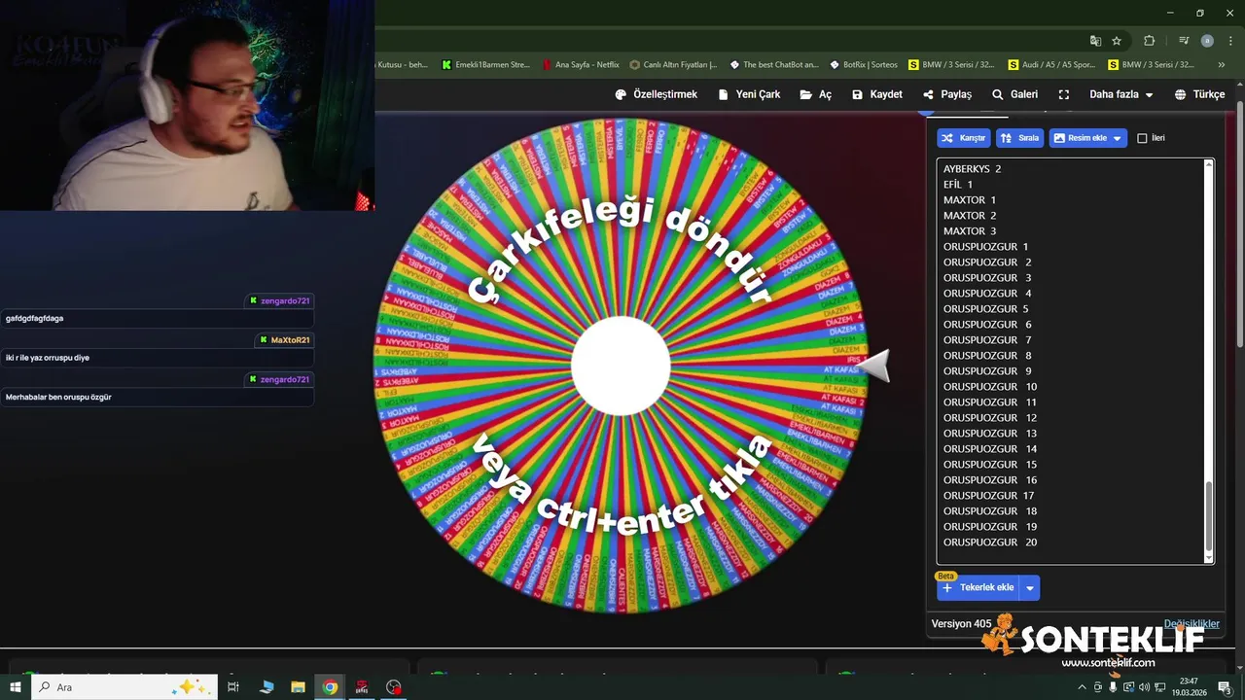Click Chrome translate page icon

1095,41
